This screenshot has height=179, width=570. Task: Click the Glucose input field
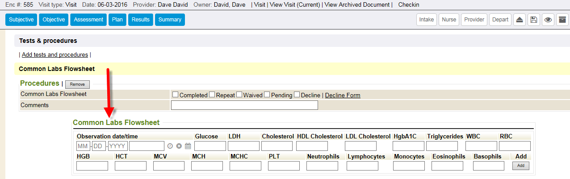(x=210, y=146)
